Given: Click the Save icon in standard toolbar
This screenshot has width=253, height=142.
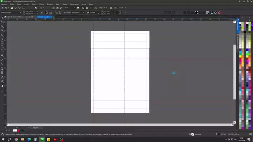Looking at the screenshot, I should (12, 8).
